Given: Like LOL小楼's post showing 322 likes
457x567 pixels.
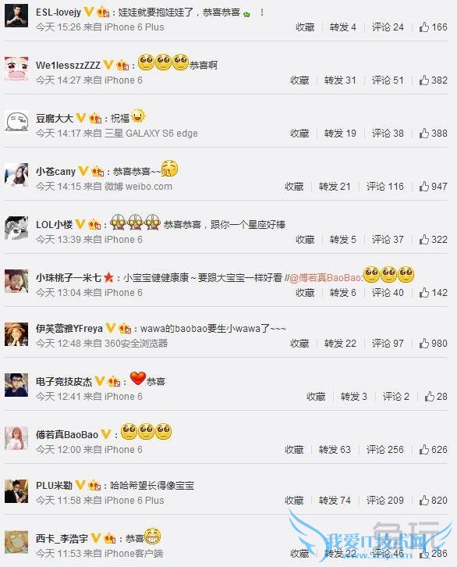Looking at the screenshot, I should click(424, 240).
